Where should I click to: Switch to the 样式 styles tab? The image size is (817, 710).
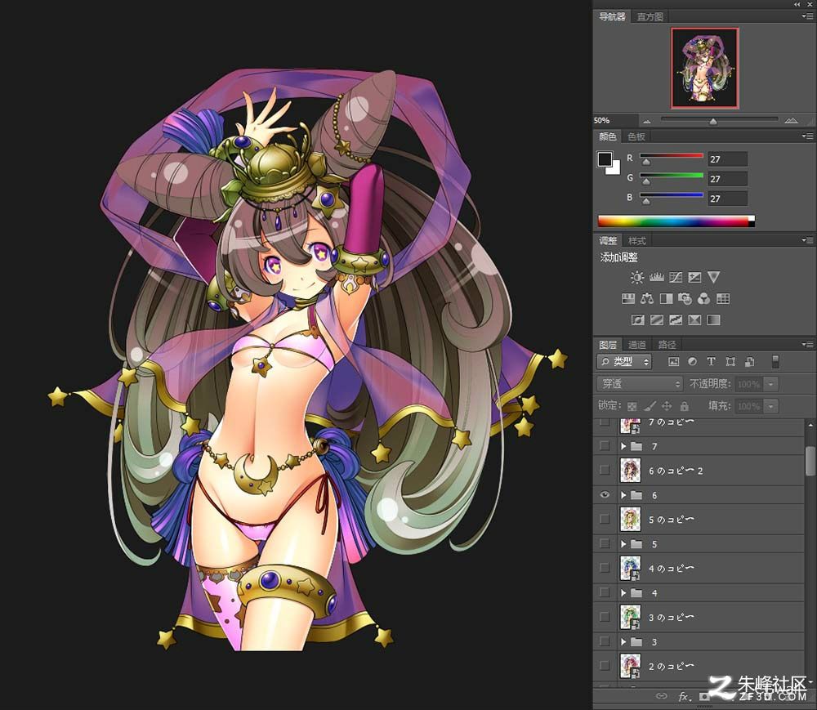pyautogui.click(x=636, y=241)
